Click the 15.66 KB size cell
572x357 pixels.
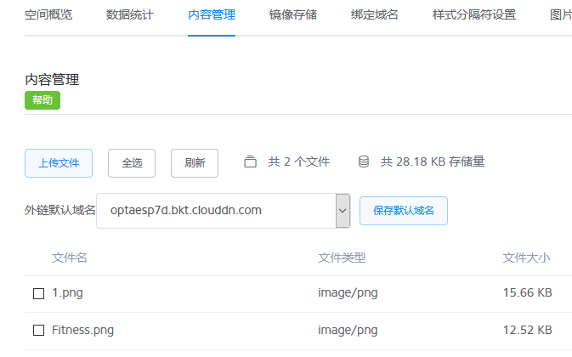(x=528, y=292)
